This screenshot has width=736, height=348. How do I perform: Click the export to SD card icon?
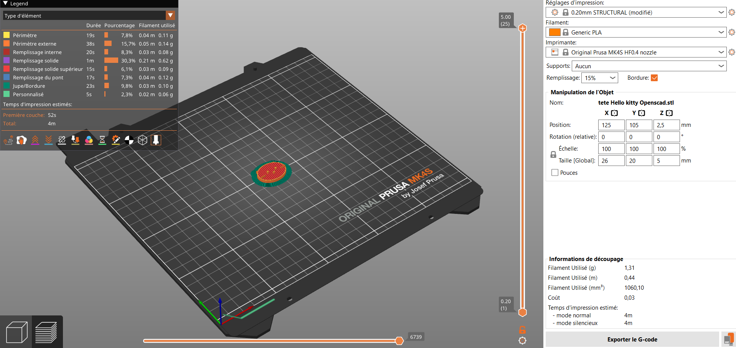[x=728, y=340]
